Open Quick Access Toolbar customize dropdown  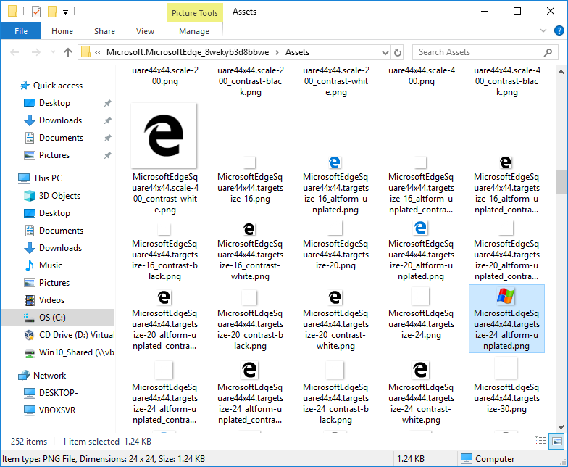click(x=65, y=12)
